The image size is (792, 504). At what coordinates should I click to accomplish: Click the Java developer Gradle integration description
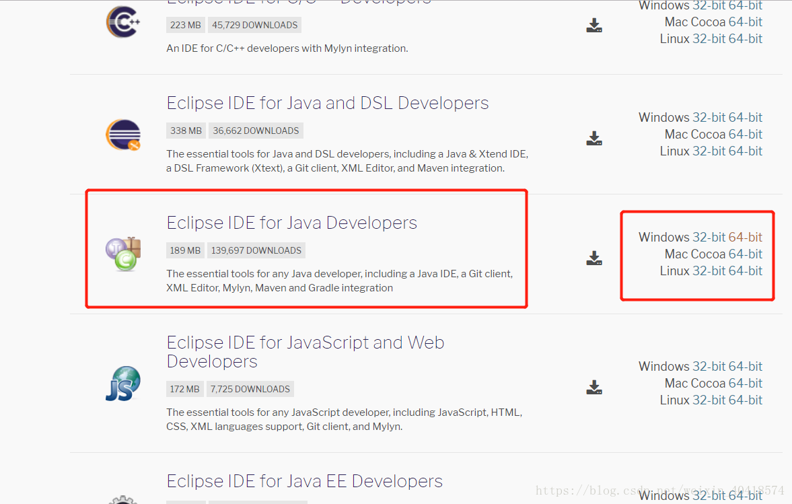click(339, 281)
